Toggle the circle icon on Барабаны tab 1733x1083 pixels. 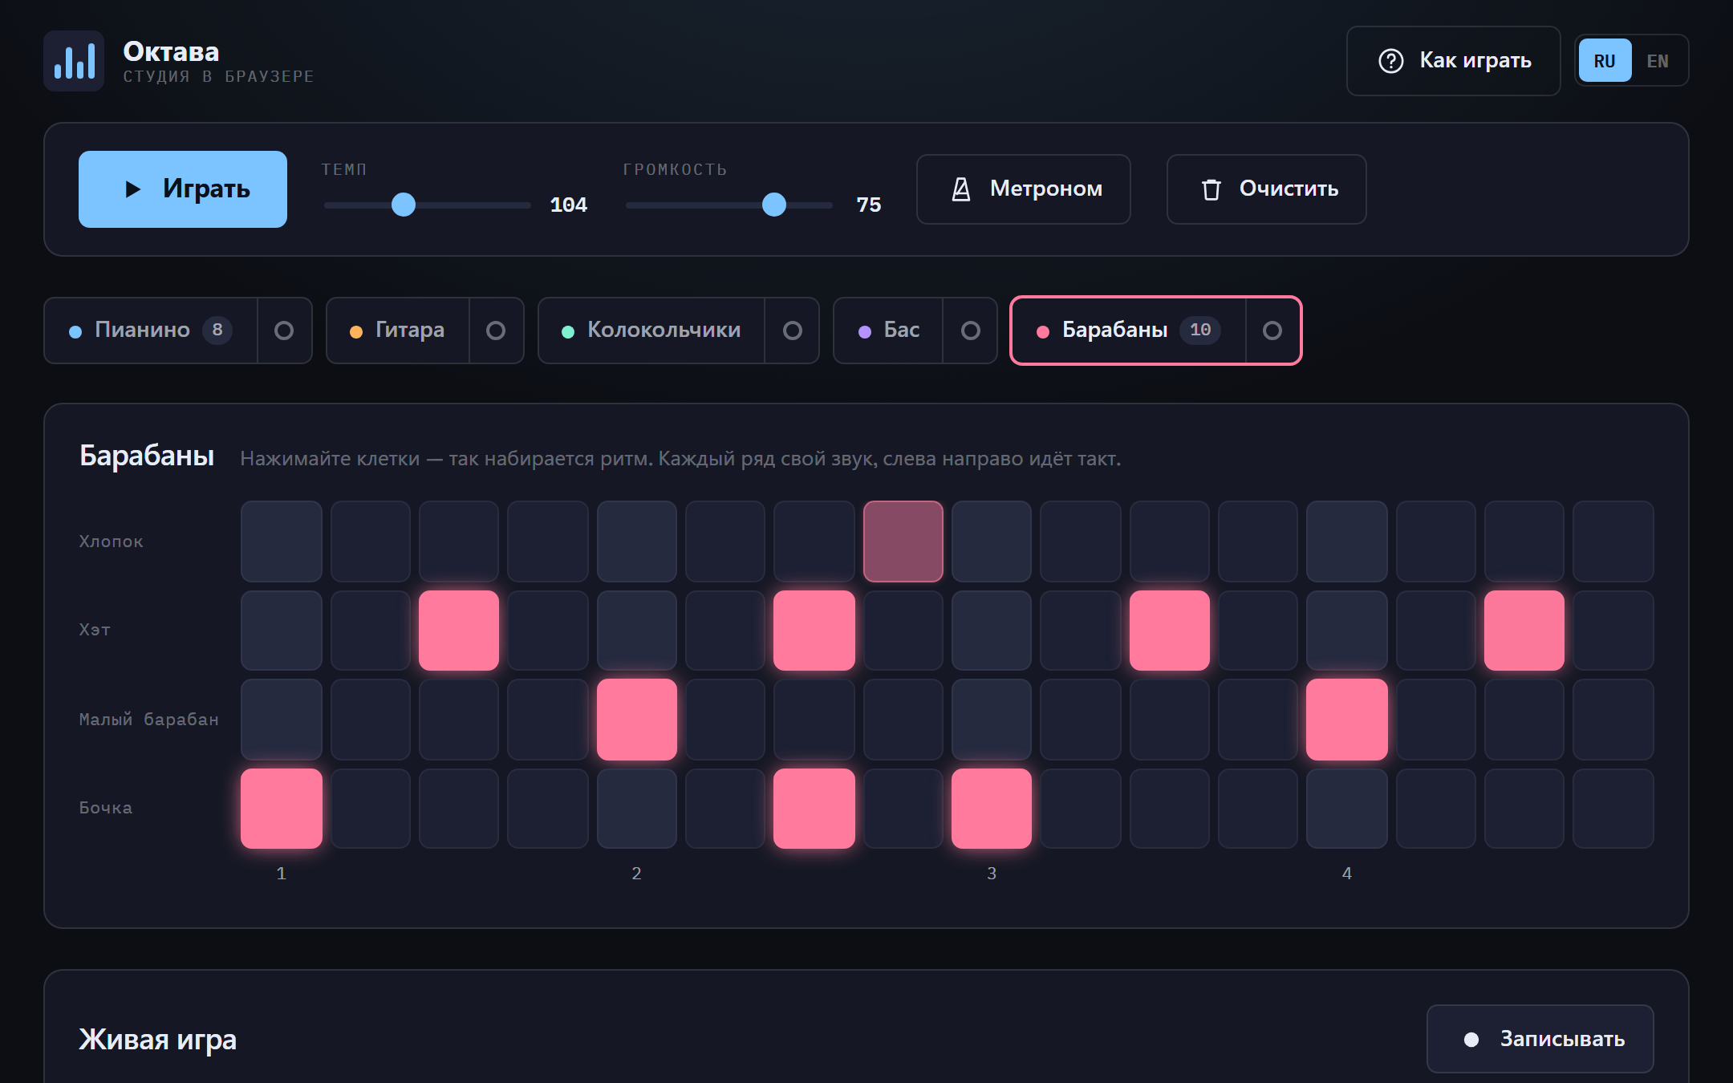[x=1272, y=331]
